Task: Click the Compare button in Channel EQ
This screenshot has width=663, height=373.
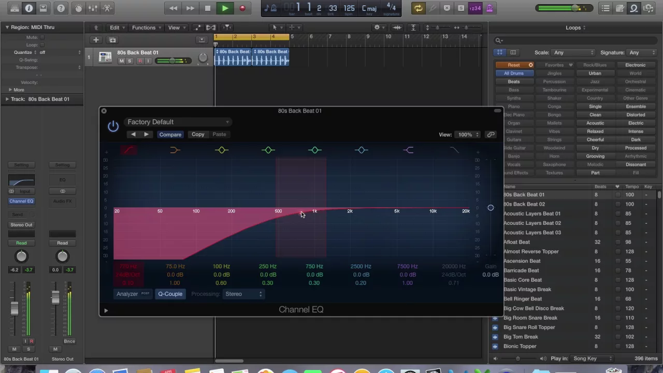Action: 170,134
